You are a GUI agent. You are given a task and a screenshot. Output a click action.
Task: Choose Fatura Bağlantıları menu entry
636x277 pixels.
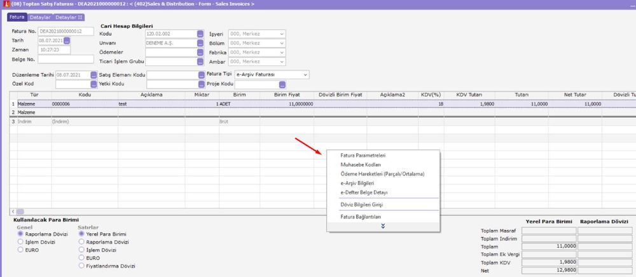click(x=361, y=217)
